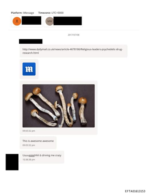
Task: Click the 09:03:32 pm timestamp under photo
Action: [x=29, y=131]
